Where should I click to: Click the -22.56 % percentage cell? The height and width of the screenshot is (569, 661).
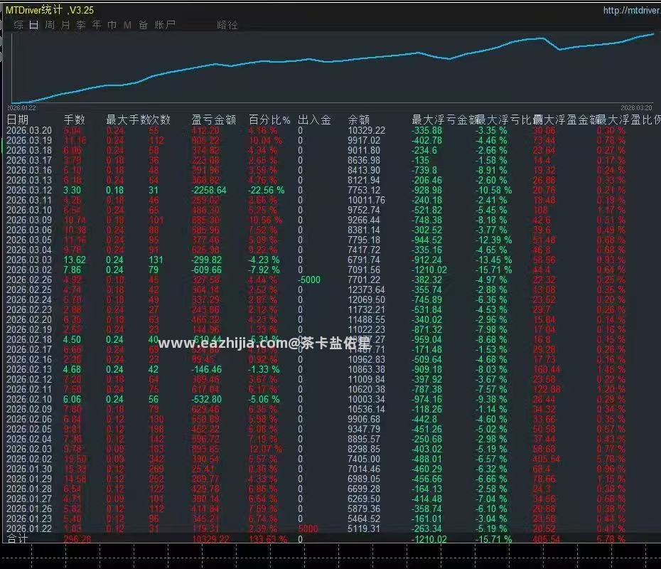(x=266, y=190)
